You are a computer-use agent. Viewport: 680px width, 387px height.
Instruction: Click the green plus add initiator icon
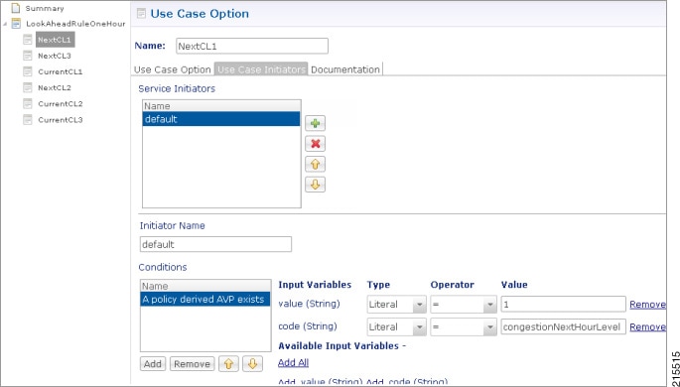(316, 123)
